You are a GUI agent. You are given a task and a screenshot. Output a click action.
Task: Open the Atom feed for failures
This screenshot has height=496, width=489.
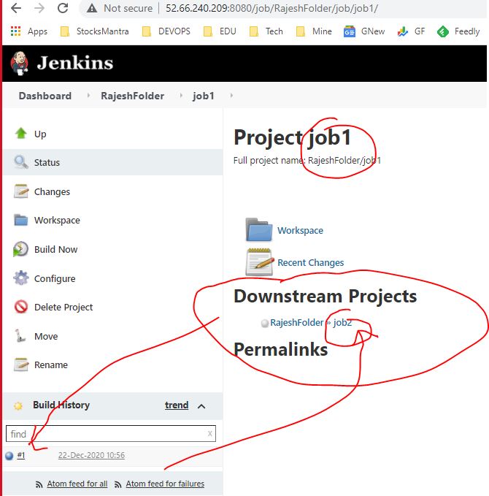click(x=165, y=484)
